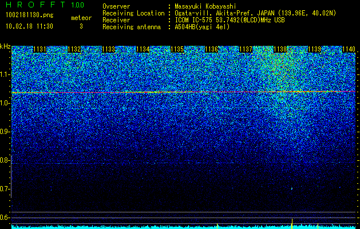The width and height of the screenshot is (360, 229).
Task: Click the 1137 time label
Action: [x=246, y=49]
